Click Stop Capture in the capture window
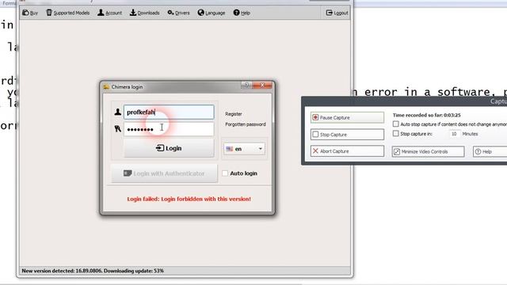Image resolution: width=507 pixels, height=285 pixels. [347, 135]
